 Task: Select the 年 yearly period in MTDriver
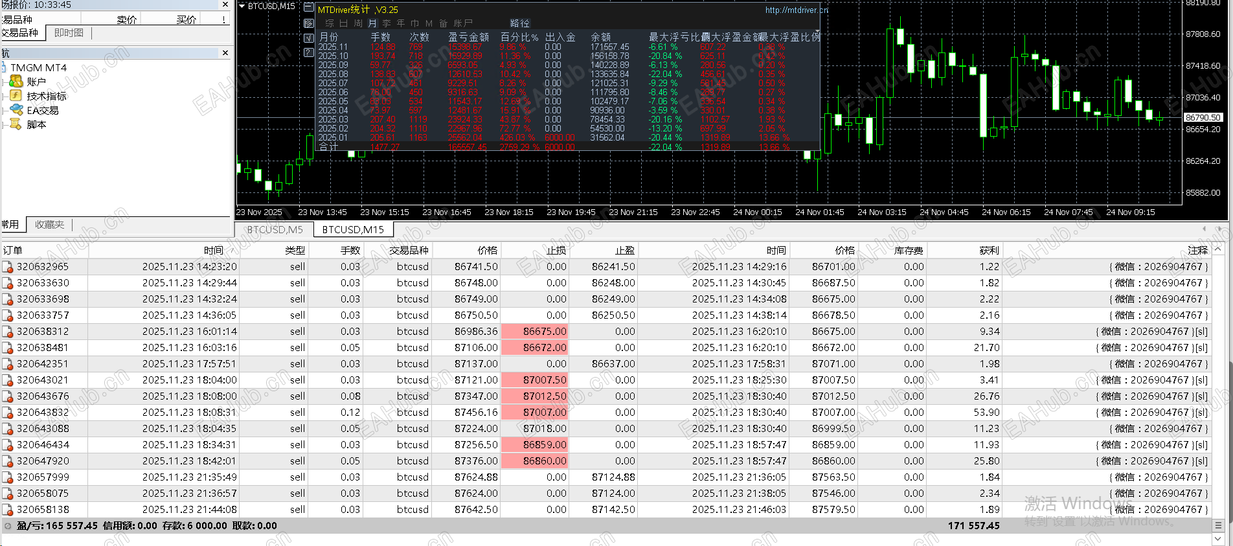click(x=401, y=23)
